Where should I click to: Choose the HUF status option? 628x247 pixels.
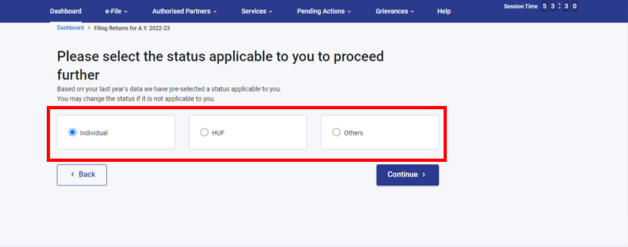(x=205, y=133)
